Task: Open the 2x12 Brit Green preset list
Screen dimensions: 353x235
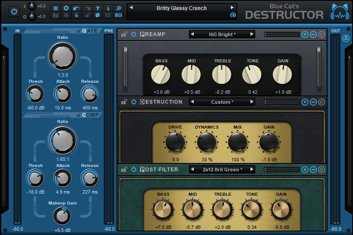Action: [222, 169]
